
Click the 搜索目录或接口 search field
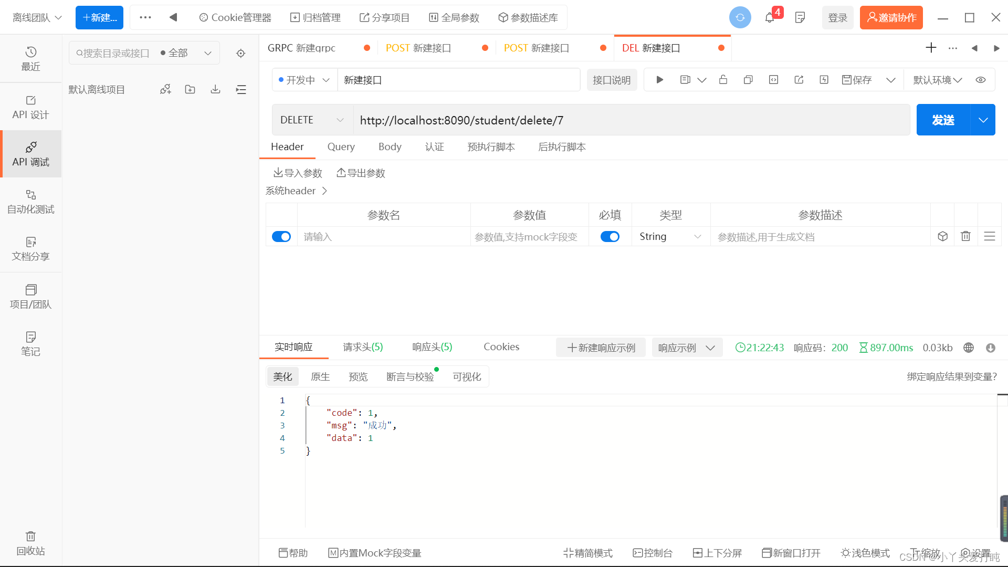[113, 53]
